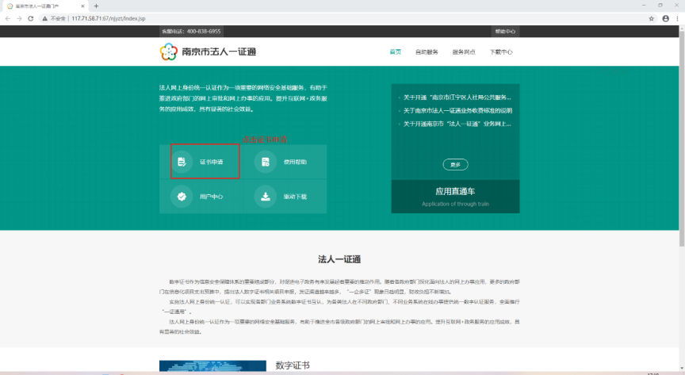Open the Chrome three-dot menu
The image size is (685, 375).
tap(678, 18)
